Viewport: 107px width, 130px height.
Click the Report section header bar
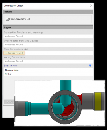[x=48, y=28]
